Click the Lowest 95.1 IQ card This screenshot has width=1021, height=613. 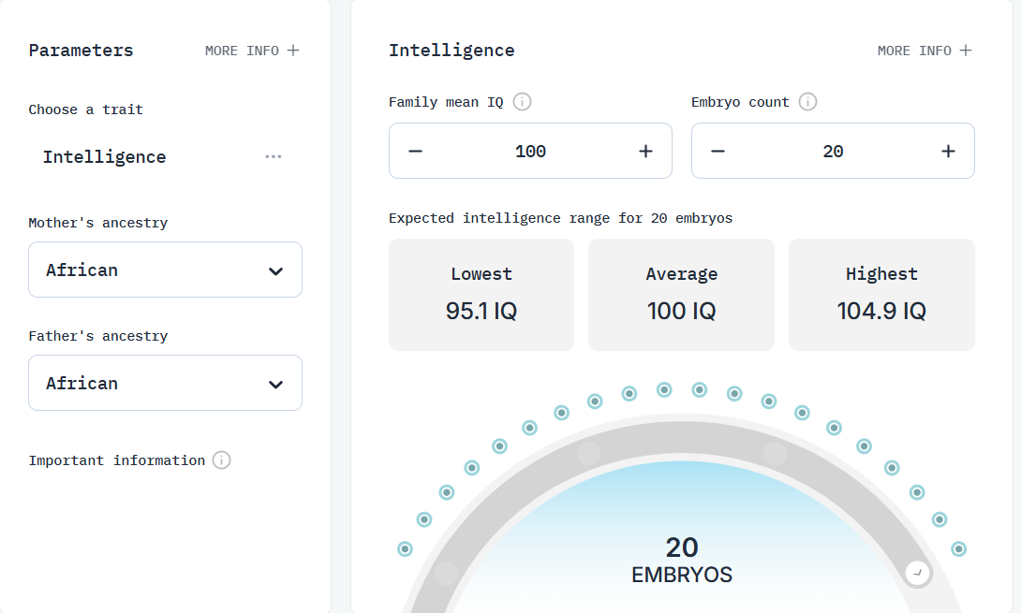click(481, 295)
